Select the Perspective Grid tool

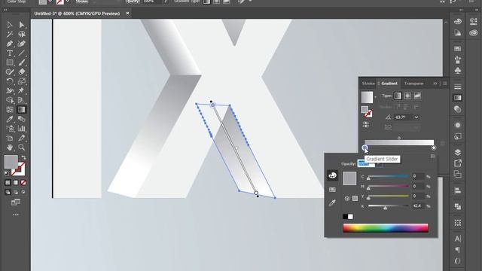(22, 100)
